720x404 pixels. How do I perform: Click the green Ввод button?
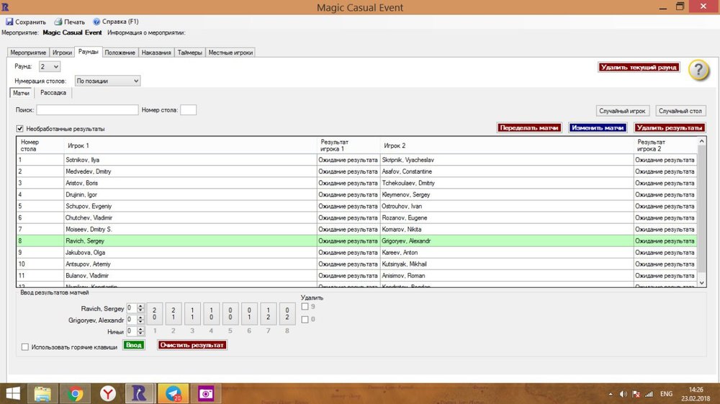(x=134, y=345)
